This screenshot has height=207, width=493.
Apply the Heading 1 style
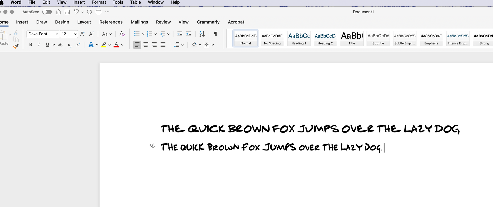298,38
